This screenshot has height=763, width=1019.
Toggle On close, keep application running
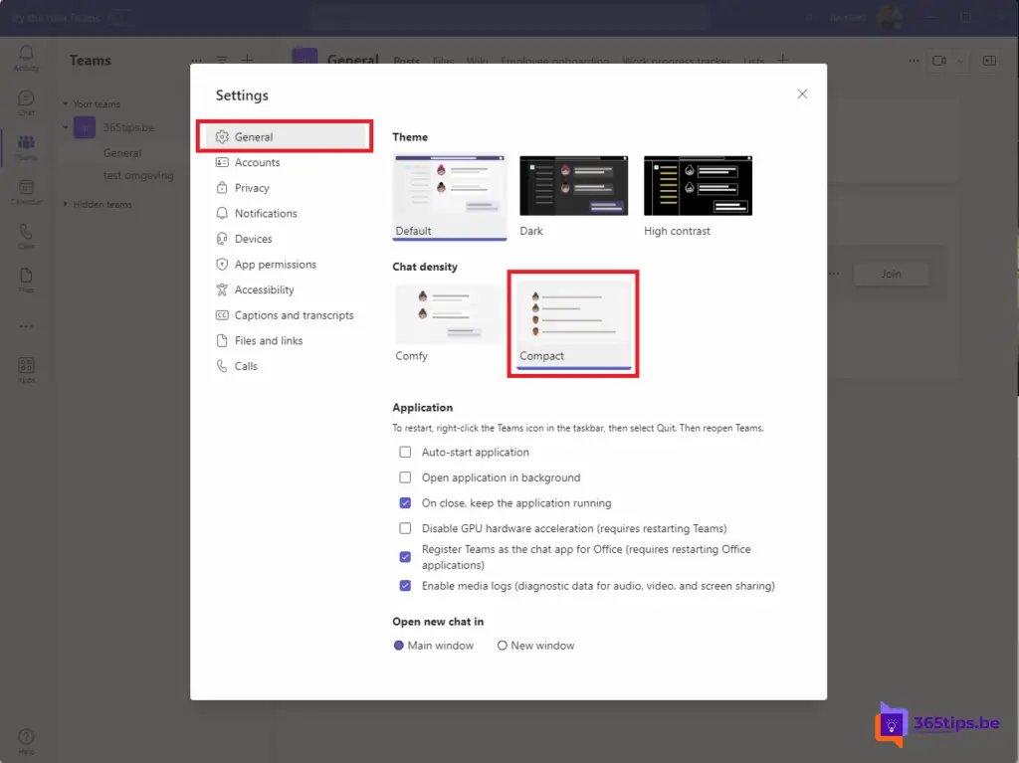[406, 503]
